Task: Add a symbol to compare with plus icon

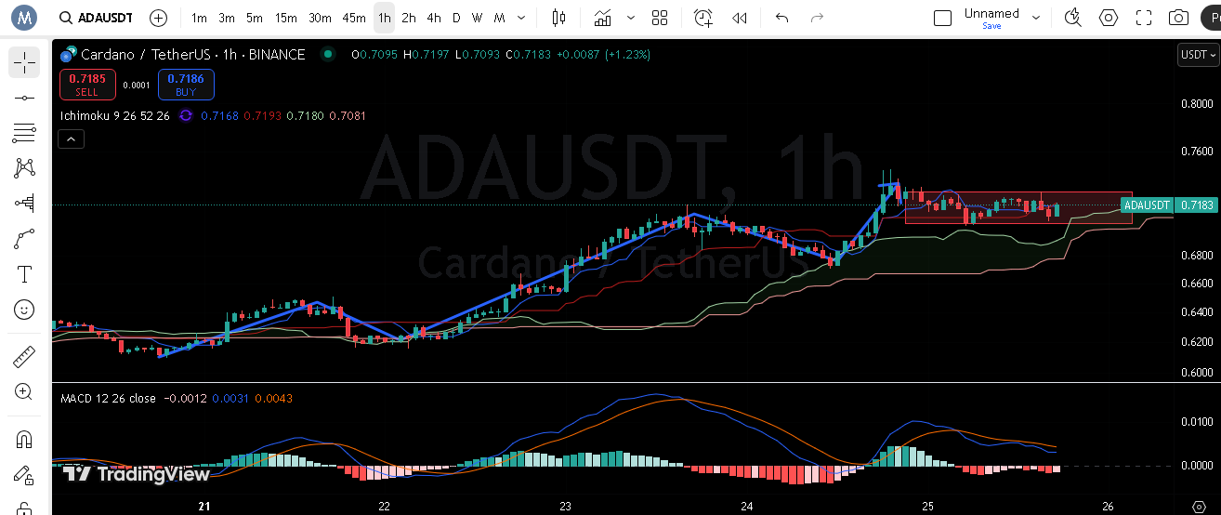Action: coord(159,18)
